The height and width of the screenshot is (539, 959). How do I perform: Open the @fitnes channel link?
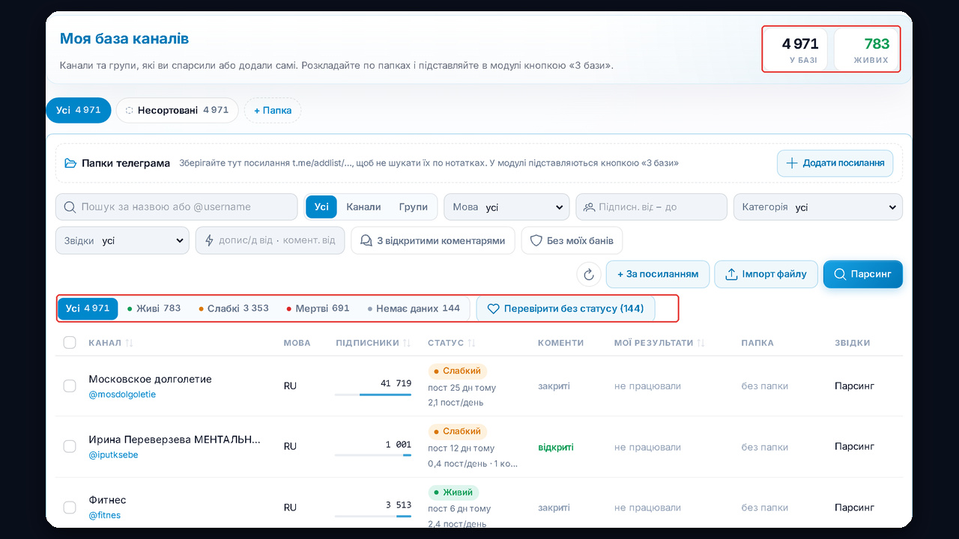(x=104, y=515)
